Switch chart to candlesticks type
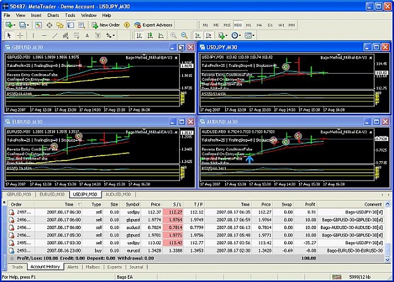The image size is (394, 282). [x=150, y=36]
